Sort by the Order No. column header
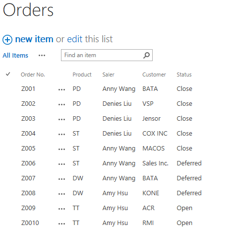The image size is (228, 230). 33,75
